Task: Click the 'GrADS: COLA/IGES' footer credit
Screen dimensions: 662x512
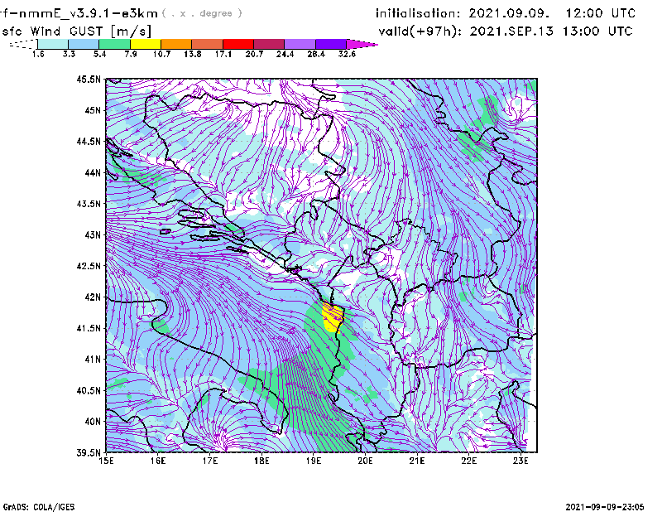Action: (x=39, y=506)
